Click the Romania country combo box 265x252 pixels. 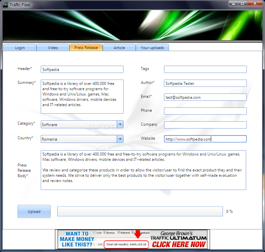[x=82, y=139]
